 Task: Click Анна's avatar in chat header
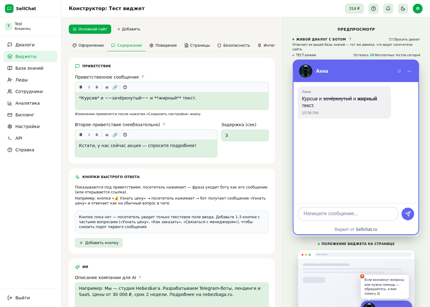[306, 71]
